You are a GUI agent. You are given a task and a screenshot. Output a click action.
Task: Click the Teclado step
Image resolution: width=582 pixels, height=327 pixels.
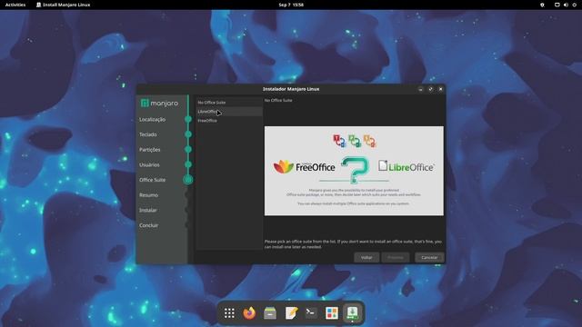pos(147,134)
